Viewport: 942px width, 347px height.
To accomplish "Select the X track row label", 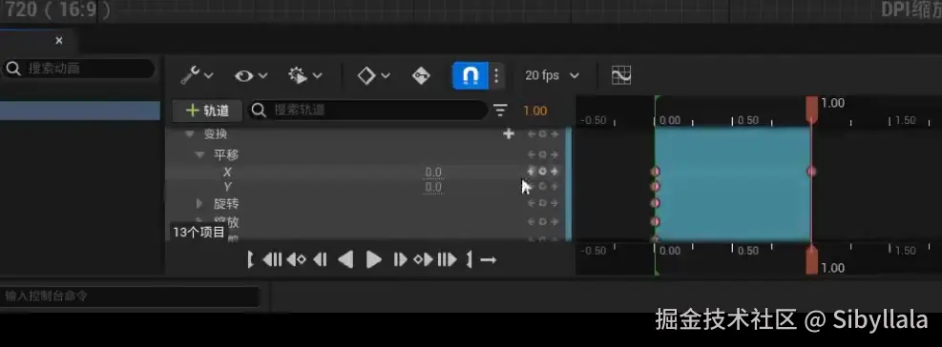I will tap(227, 172).
